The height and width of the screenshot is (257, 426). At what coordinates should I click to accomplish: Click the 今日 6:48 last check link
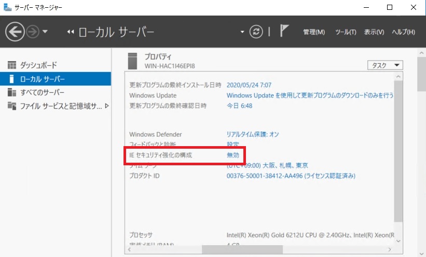click(239, 106)
